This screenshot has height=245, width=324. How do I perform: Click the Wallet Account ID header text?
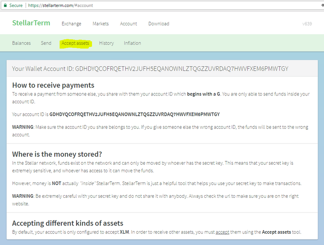coord(150,69)
